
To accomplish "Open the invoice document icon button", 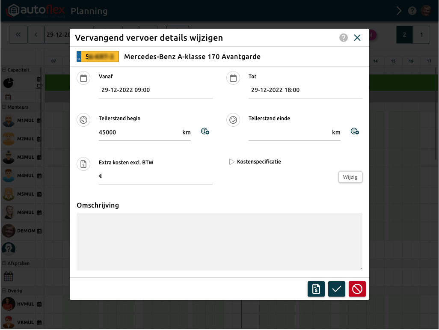I will point(316,289).
